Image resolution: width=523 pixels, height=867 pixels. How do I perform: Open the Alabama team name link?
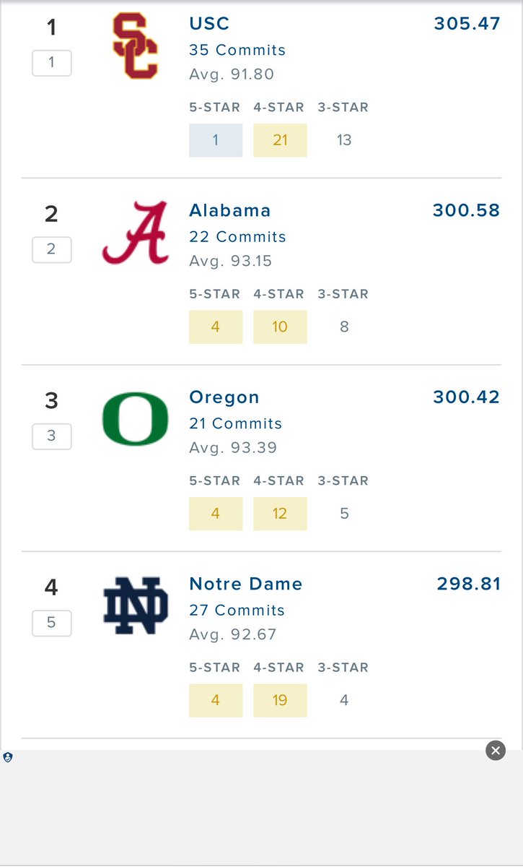click(x=229, y=210)
